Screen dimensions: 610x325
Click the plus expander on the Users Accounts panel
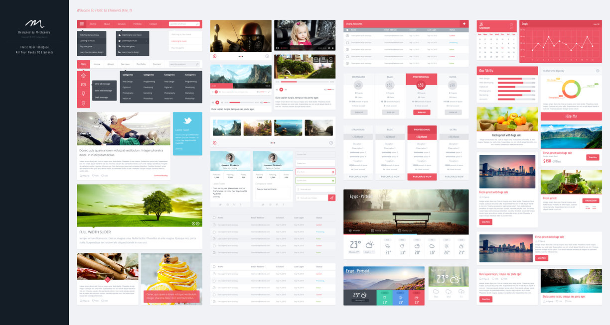pyautogui.click(x=464, y=24)
